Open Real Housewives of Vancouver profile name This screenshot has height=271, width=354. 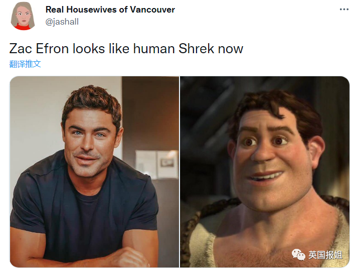[110, 10]
